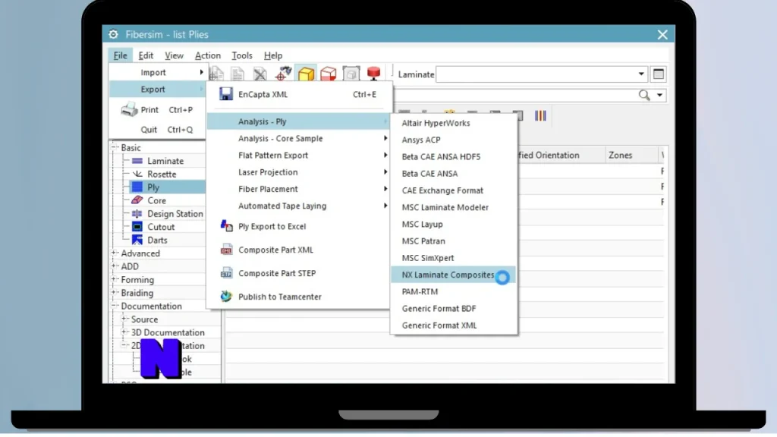Screen dimensions: 777x437
Task: Click the Composite Part STEP icon
Action: click(x=226, y=273)
